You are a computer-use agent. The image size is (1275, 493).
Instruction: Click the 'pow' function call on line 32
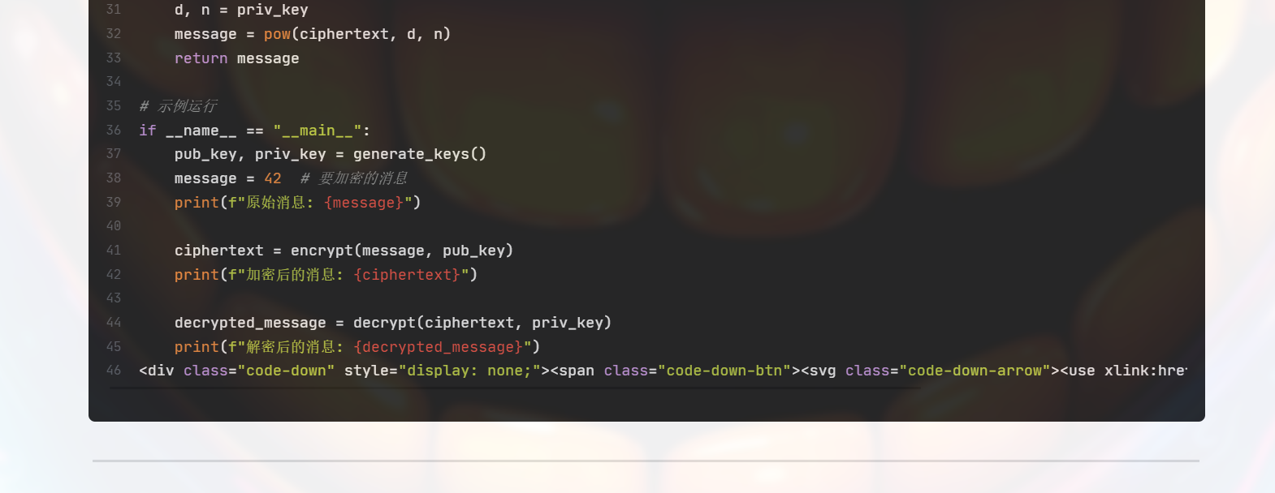pyautogui.click(x=277, y=34)
